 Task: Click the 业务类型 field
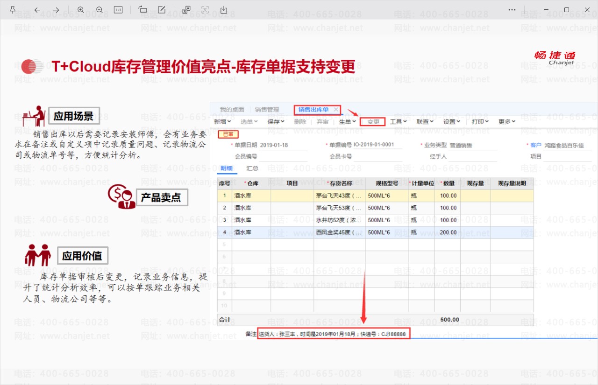click(472, 145)
